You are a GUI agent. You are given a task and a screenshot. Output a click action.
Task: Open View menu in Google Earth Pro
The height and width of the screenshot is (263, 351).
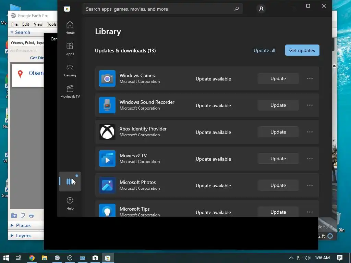pos(38,24)
